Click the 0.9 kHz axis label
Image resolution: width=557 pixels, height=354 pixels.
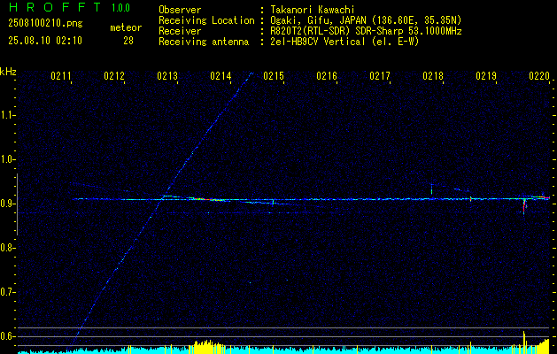pos(7,204)
